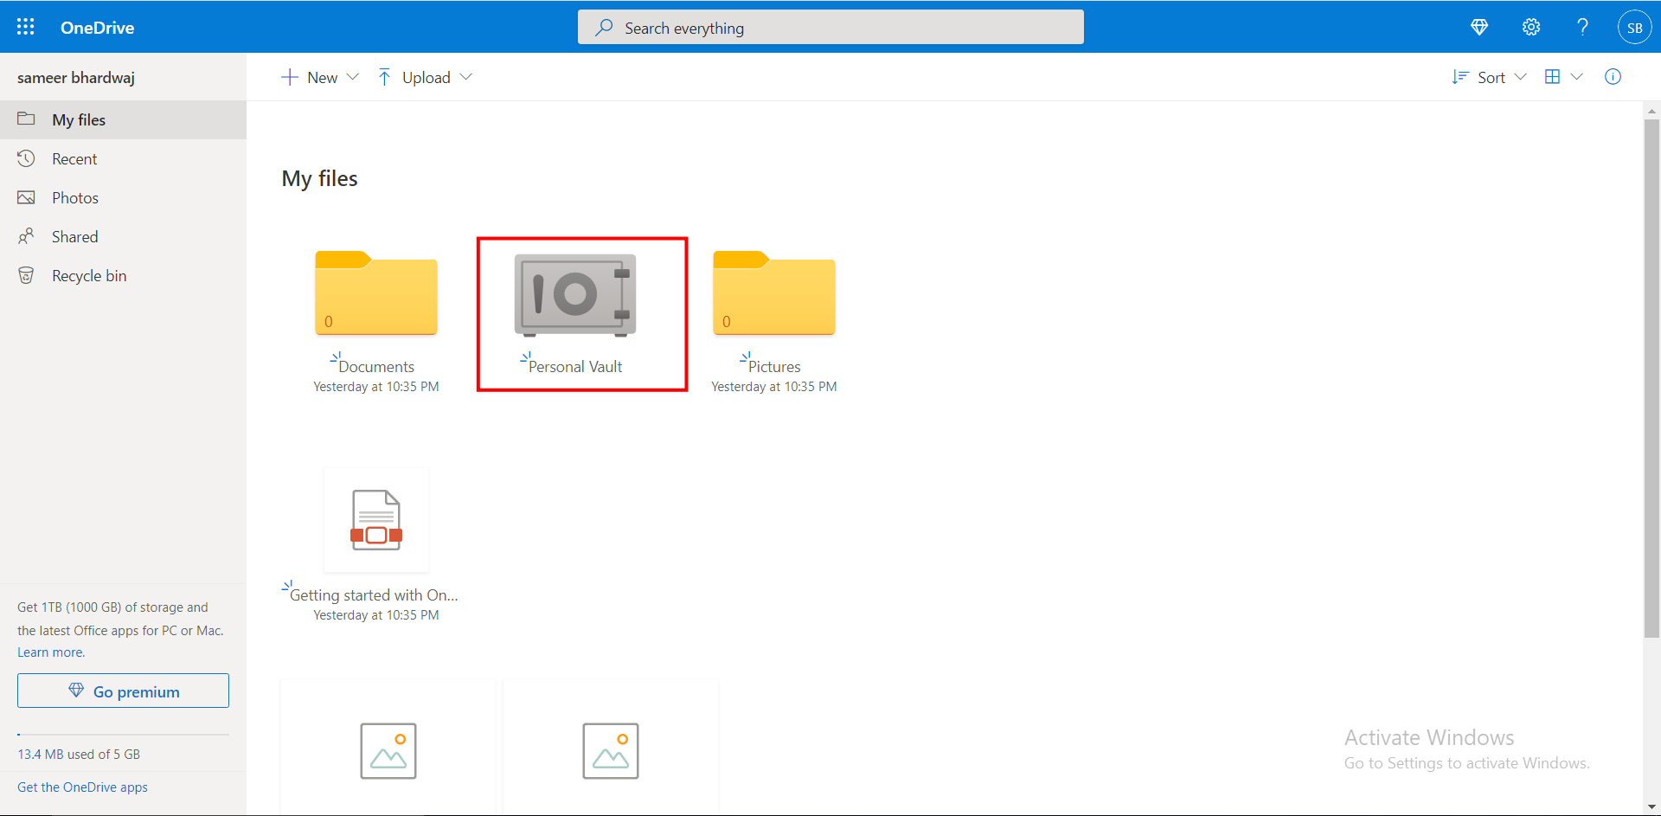
Task: Open the Documents folder icon
Action: click(x=376, y=292)
